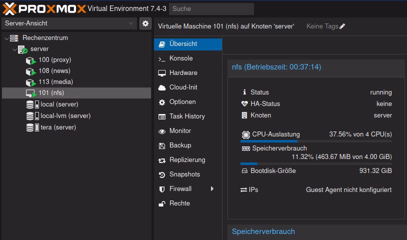Click the 'Virtuelle Maschine 101 (nfs)' title

point(226,26)
